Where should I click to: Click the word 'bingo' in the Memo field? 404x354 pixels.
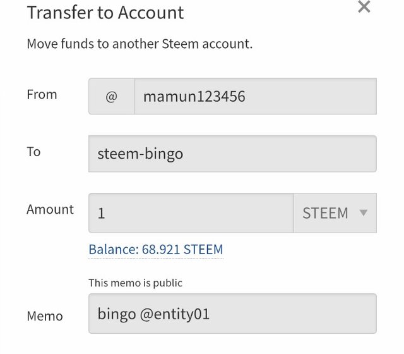coord(115,313)
